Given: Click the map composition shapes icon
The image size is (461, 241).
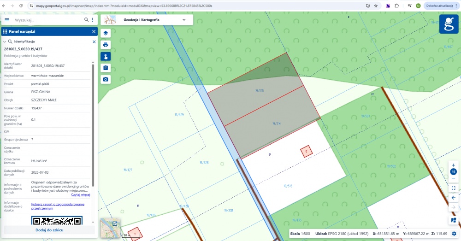Looking at the screenshot, I should click(453, 220).
